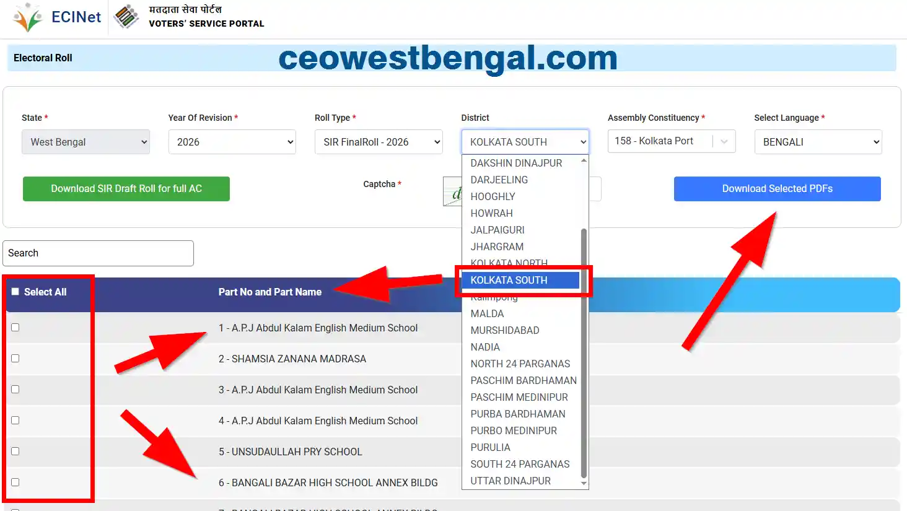Select checkbox for Unsudaullah Pry School
Screen dimensions: 907x511
point(15,452)
